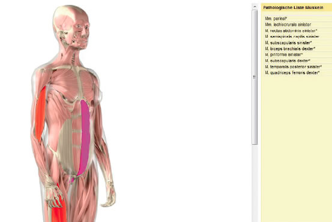The width and height of the screenshot is (332, 222).
Task: Pick M. semispinalis capitis sinister entry
Action: [x=292, y=37]
